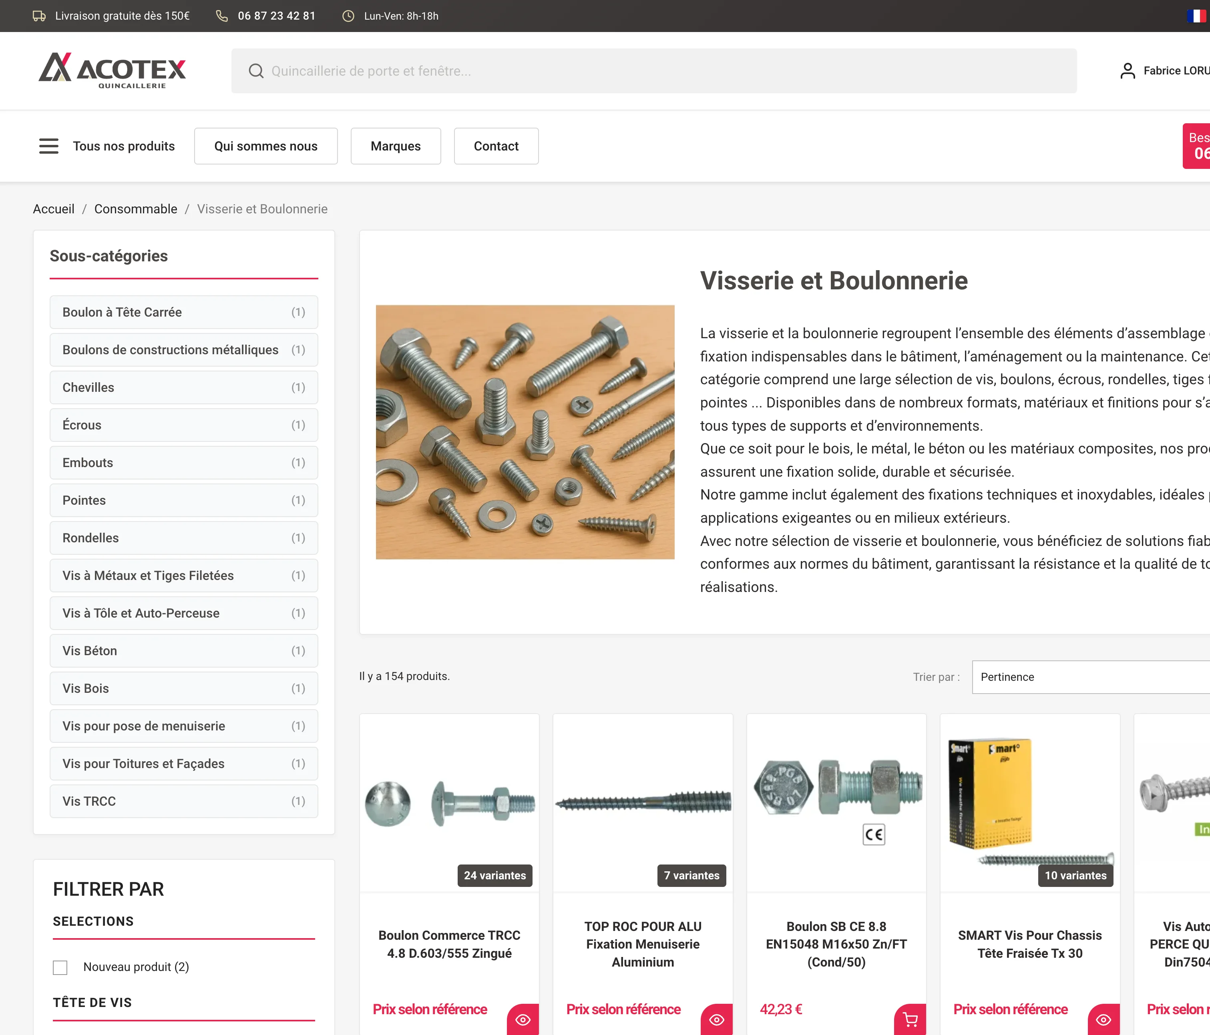Go to Consommable breadcrumb link
The image size is (1210, 1035).
coord(135,209)
